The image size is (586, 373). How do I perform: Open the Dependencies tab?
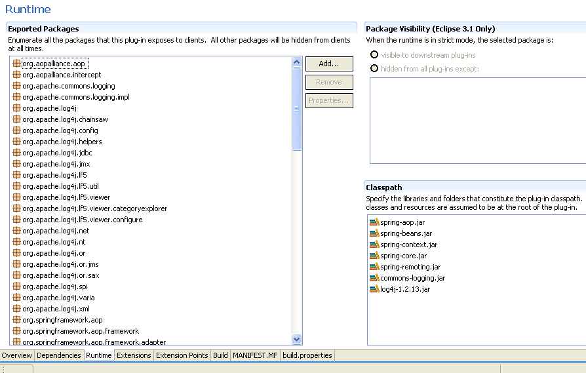[x=59, y=355]
